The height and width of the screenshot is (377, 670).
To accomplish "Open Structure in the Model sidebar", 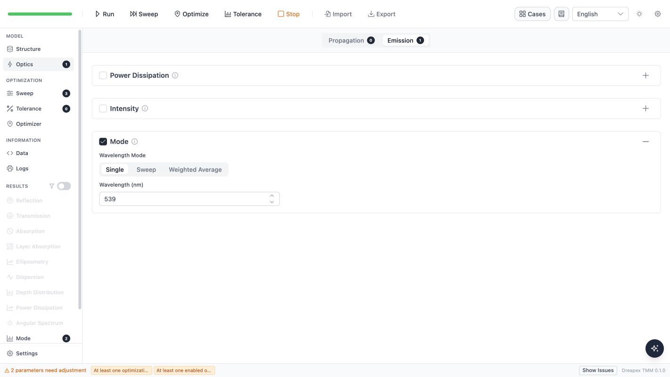I will click(x=39, y=49).
